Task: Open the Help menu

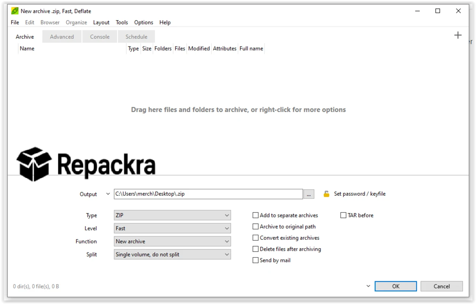Action: (x=165, y=22)
